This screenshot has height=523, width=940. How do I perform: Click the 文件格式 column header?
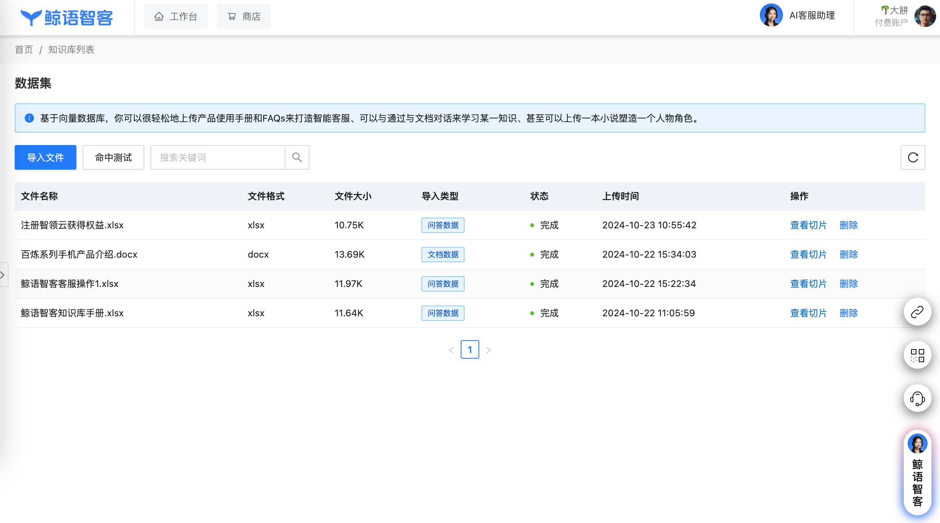266,196
